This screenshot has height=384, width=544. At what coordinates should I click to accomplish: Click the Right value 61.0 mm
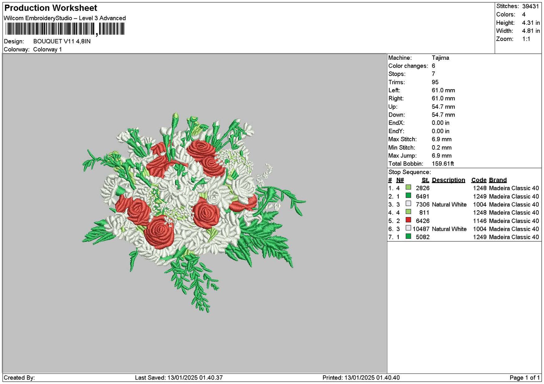pos(443,99)
